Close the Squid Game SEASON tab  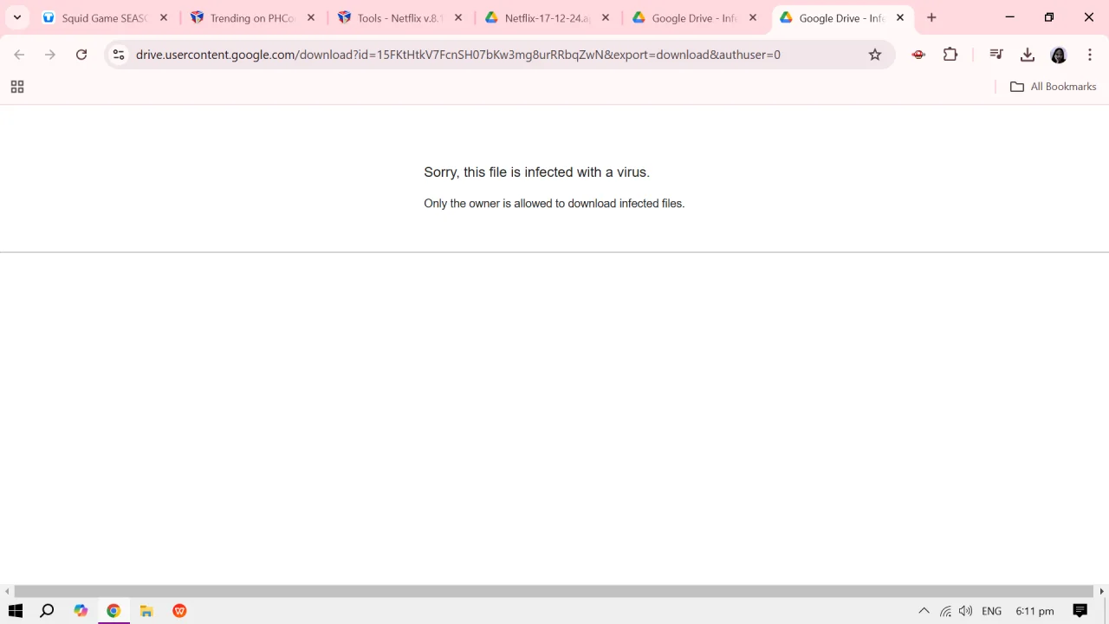(164, 17)
